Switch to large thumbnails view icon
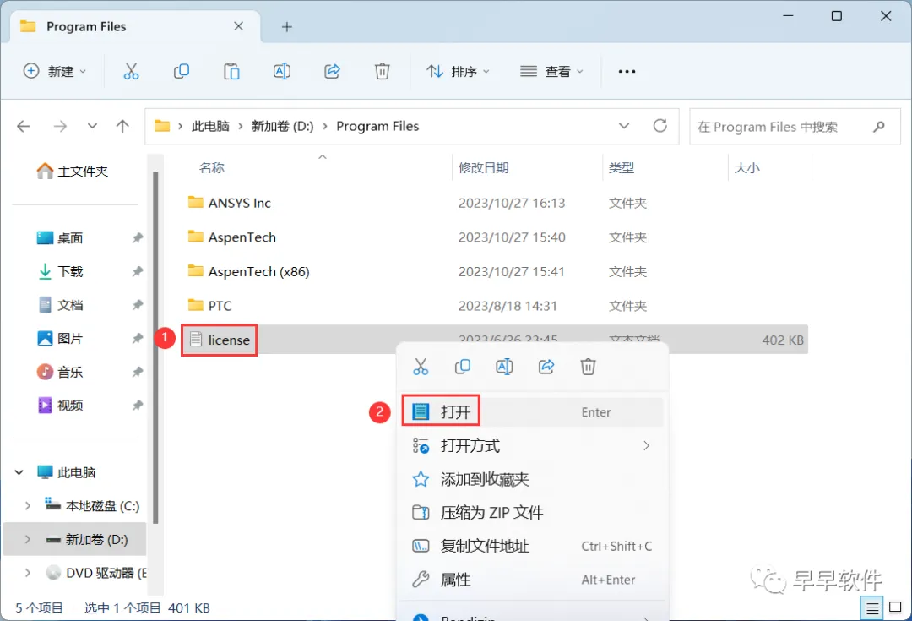The height and width of the screenshot is (621, 912). click(896, 607)
